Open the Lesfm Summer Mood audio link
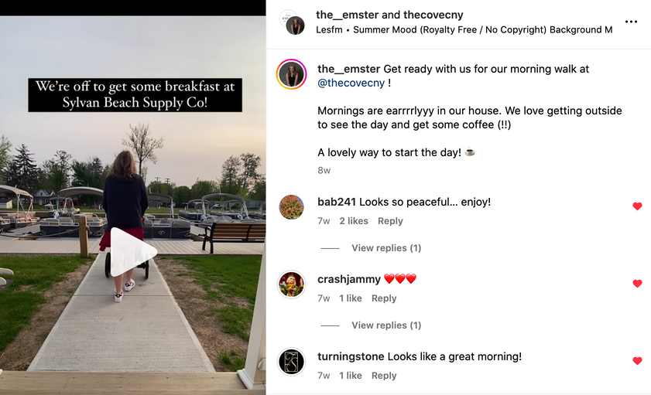 coord(464,30)
